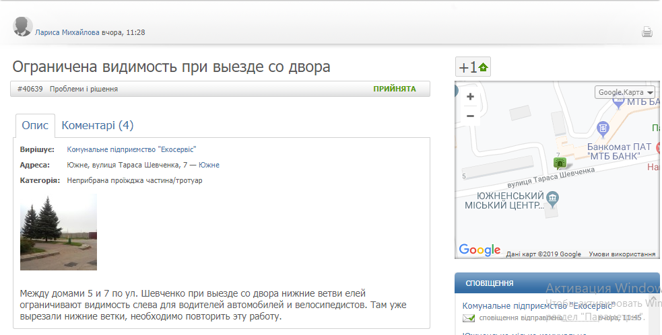Click the print icon
662x335 pixels.
pyautogui.click(x=647, y=32)
